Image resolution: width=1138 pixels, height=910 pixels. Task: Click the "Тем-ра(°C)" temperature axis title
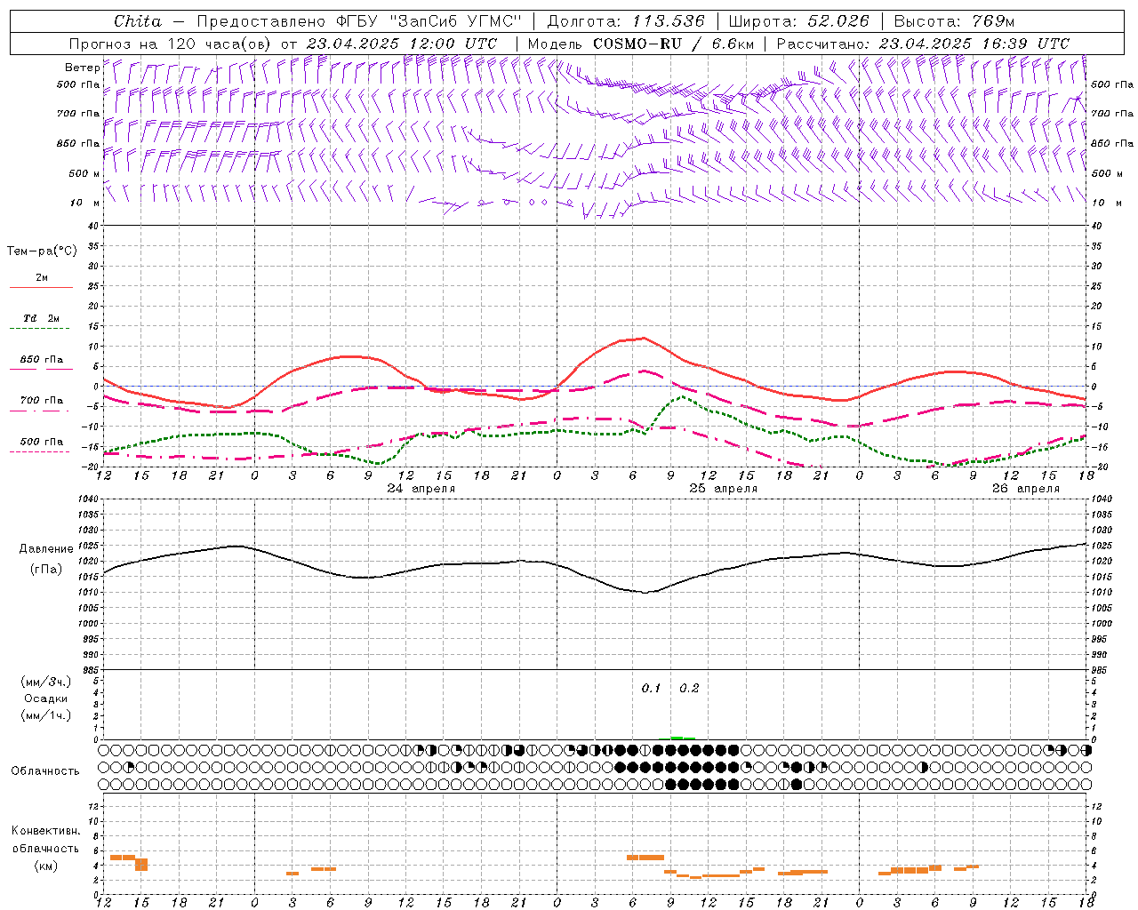click(42, 251)
